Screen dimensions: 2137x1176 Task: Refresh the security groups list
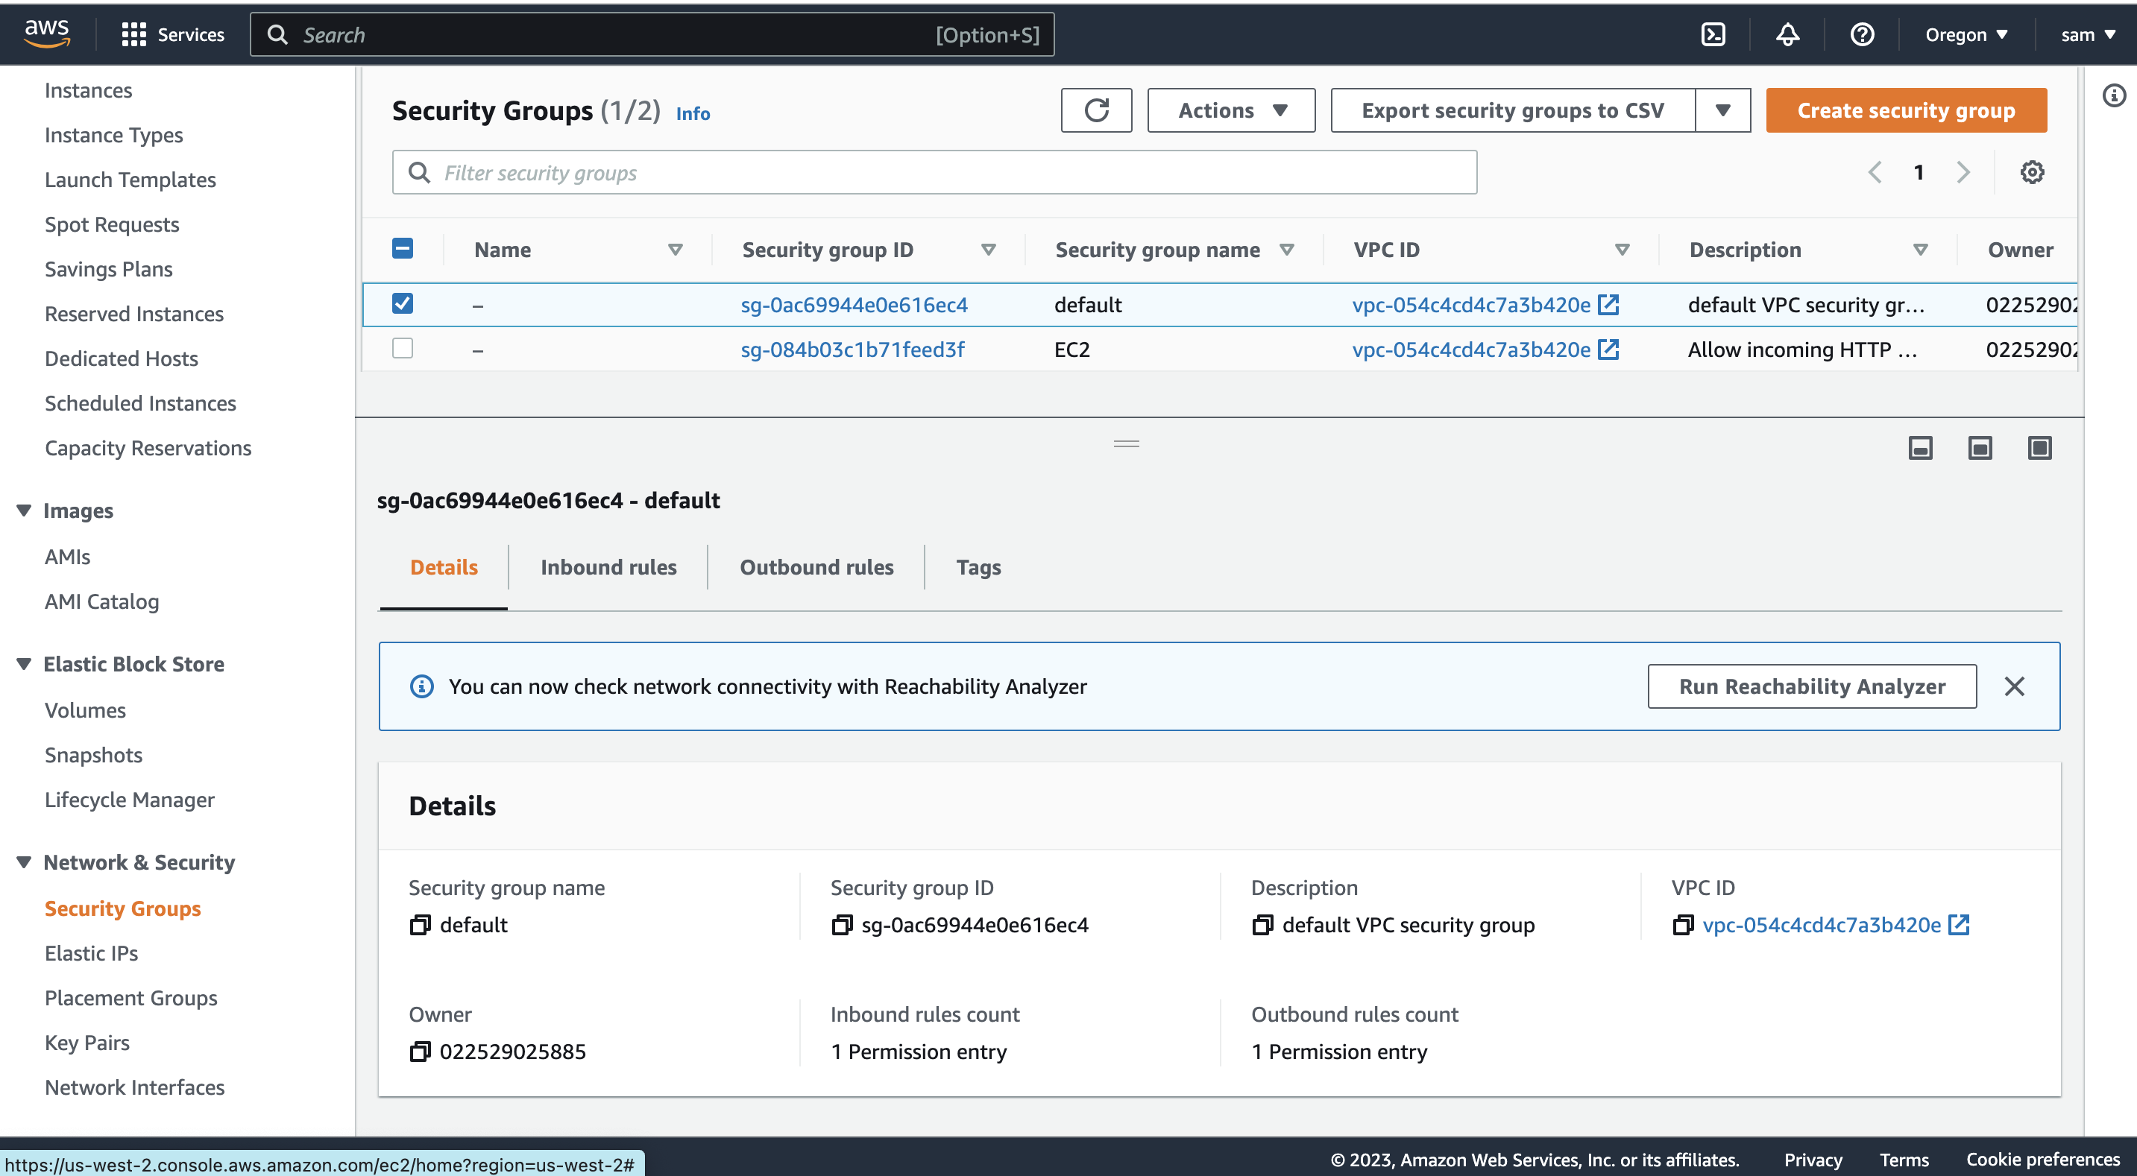tap(1096, 110)
